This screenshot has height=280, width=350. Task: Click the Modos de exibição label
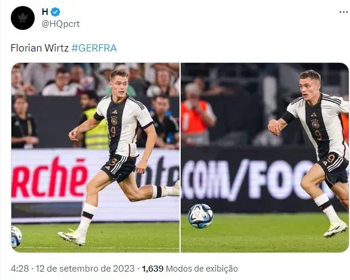[202, 269]
